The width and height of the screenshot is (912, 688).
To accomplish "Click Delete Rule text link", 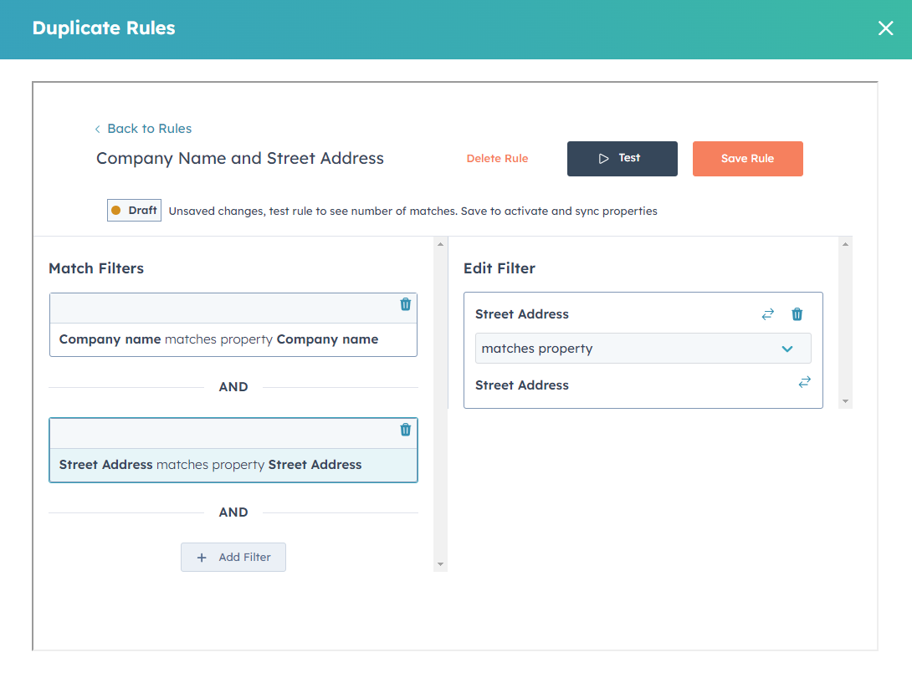I will tap(497, 158).
